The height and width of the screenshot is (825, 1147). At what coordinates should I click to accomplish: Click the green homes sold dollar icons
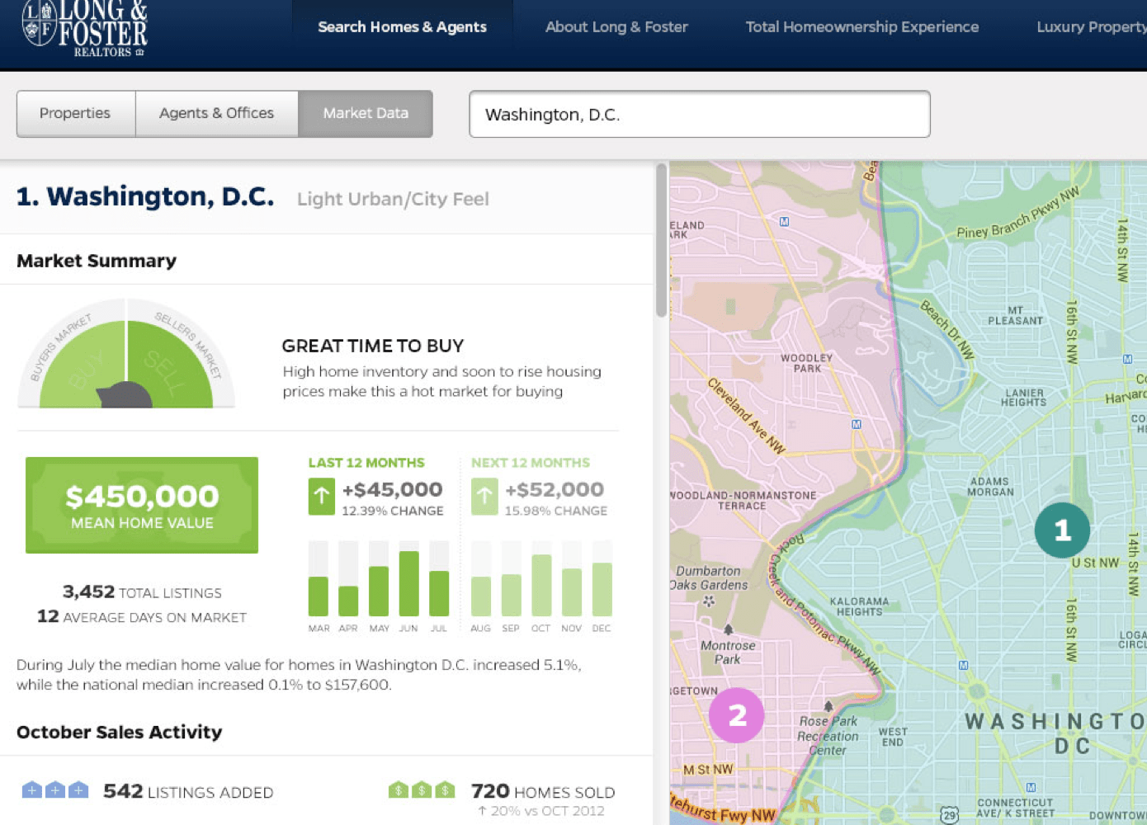(422, 790)
